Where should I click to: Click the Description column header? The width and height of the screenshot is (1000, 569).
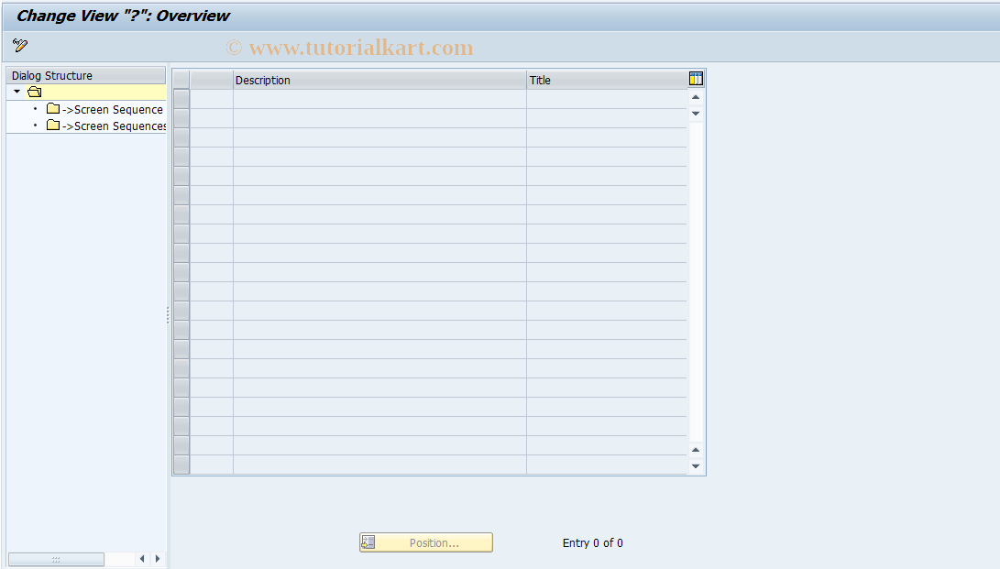[x=379, y=81]
